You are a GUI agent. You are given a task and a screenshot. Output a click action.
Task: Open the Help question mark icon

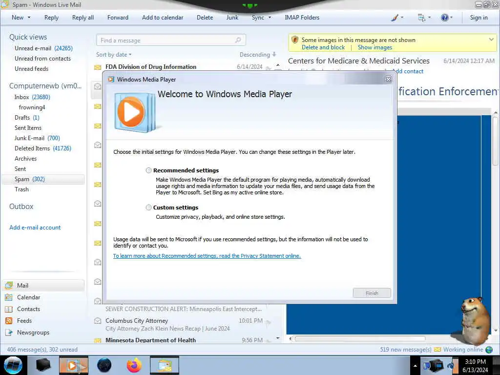click(x=444, y=18)
